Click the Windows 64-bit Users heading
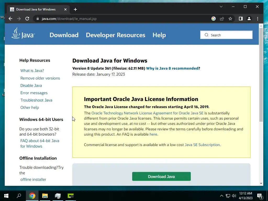The width and height of the screenshot is (268, 201). [41, 119]
